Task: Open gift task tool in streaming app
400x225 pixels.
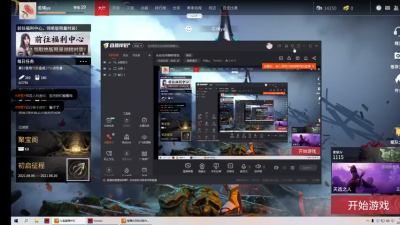Action: [x=109, y=122]
